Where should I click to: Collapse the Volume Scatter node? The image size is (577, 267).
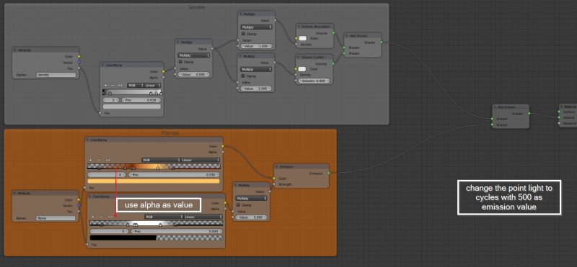[x=299, y=58]
